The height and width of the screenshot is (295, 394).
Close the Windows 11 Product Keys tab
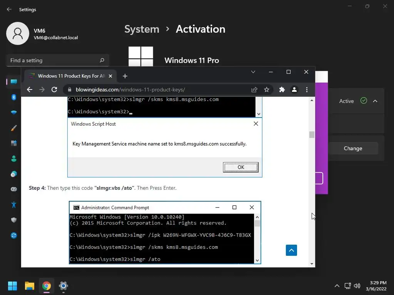coord(110,76)
